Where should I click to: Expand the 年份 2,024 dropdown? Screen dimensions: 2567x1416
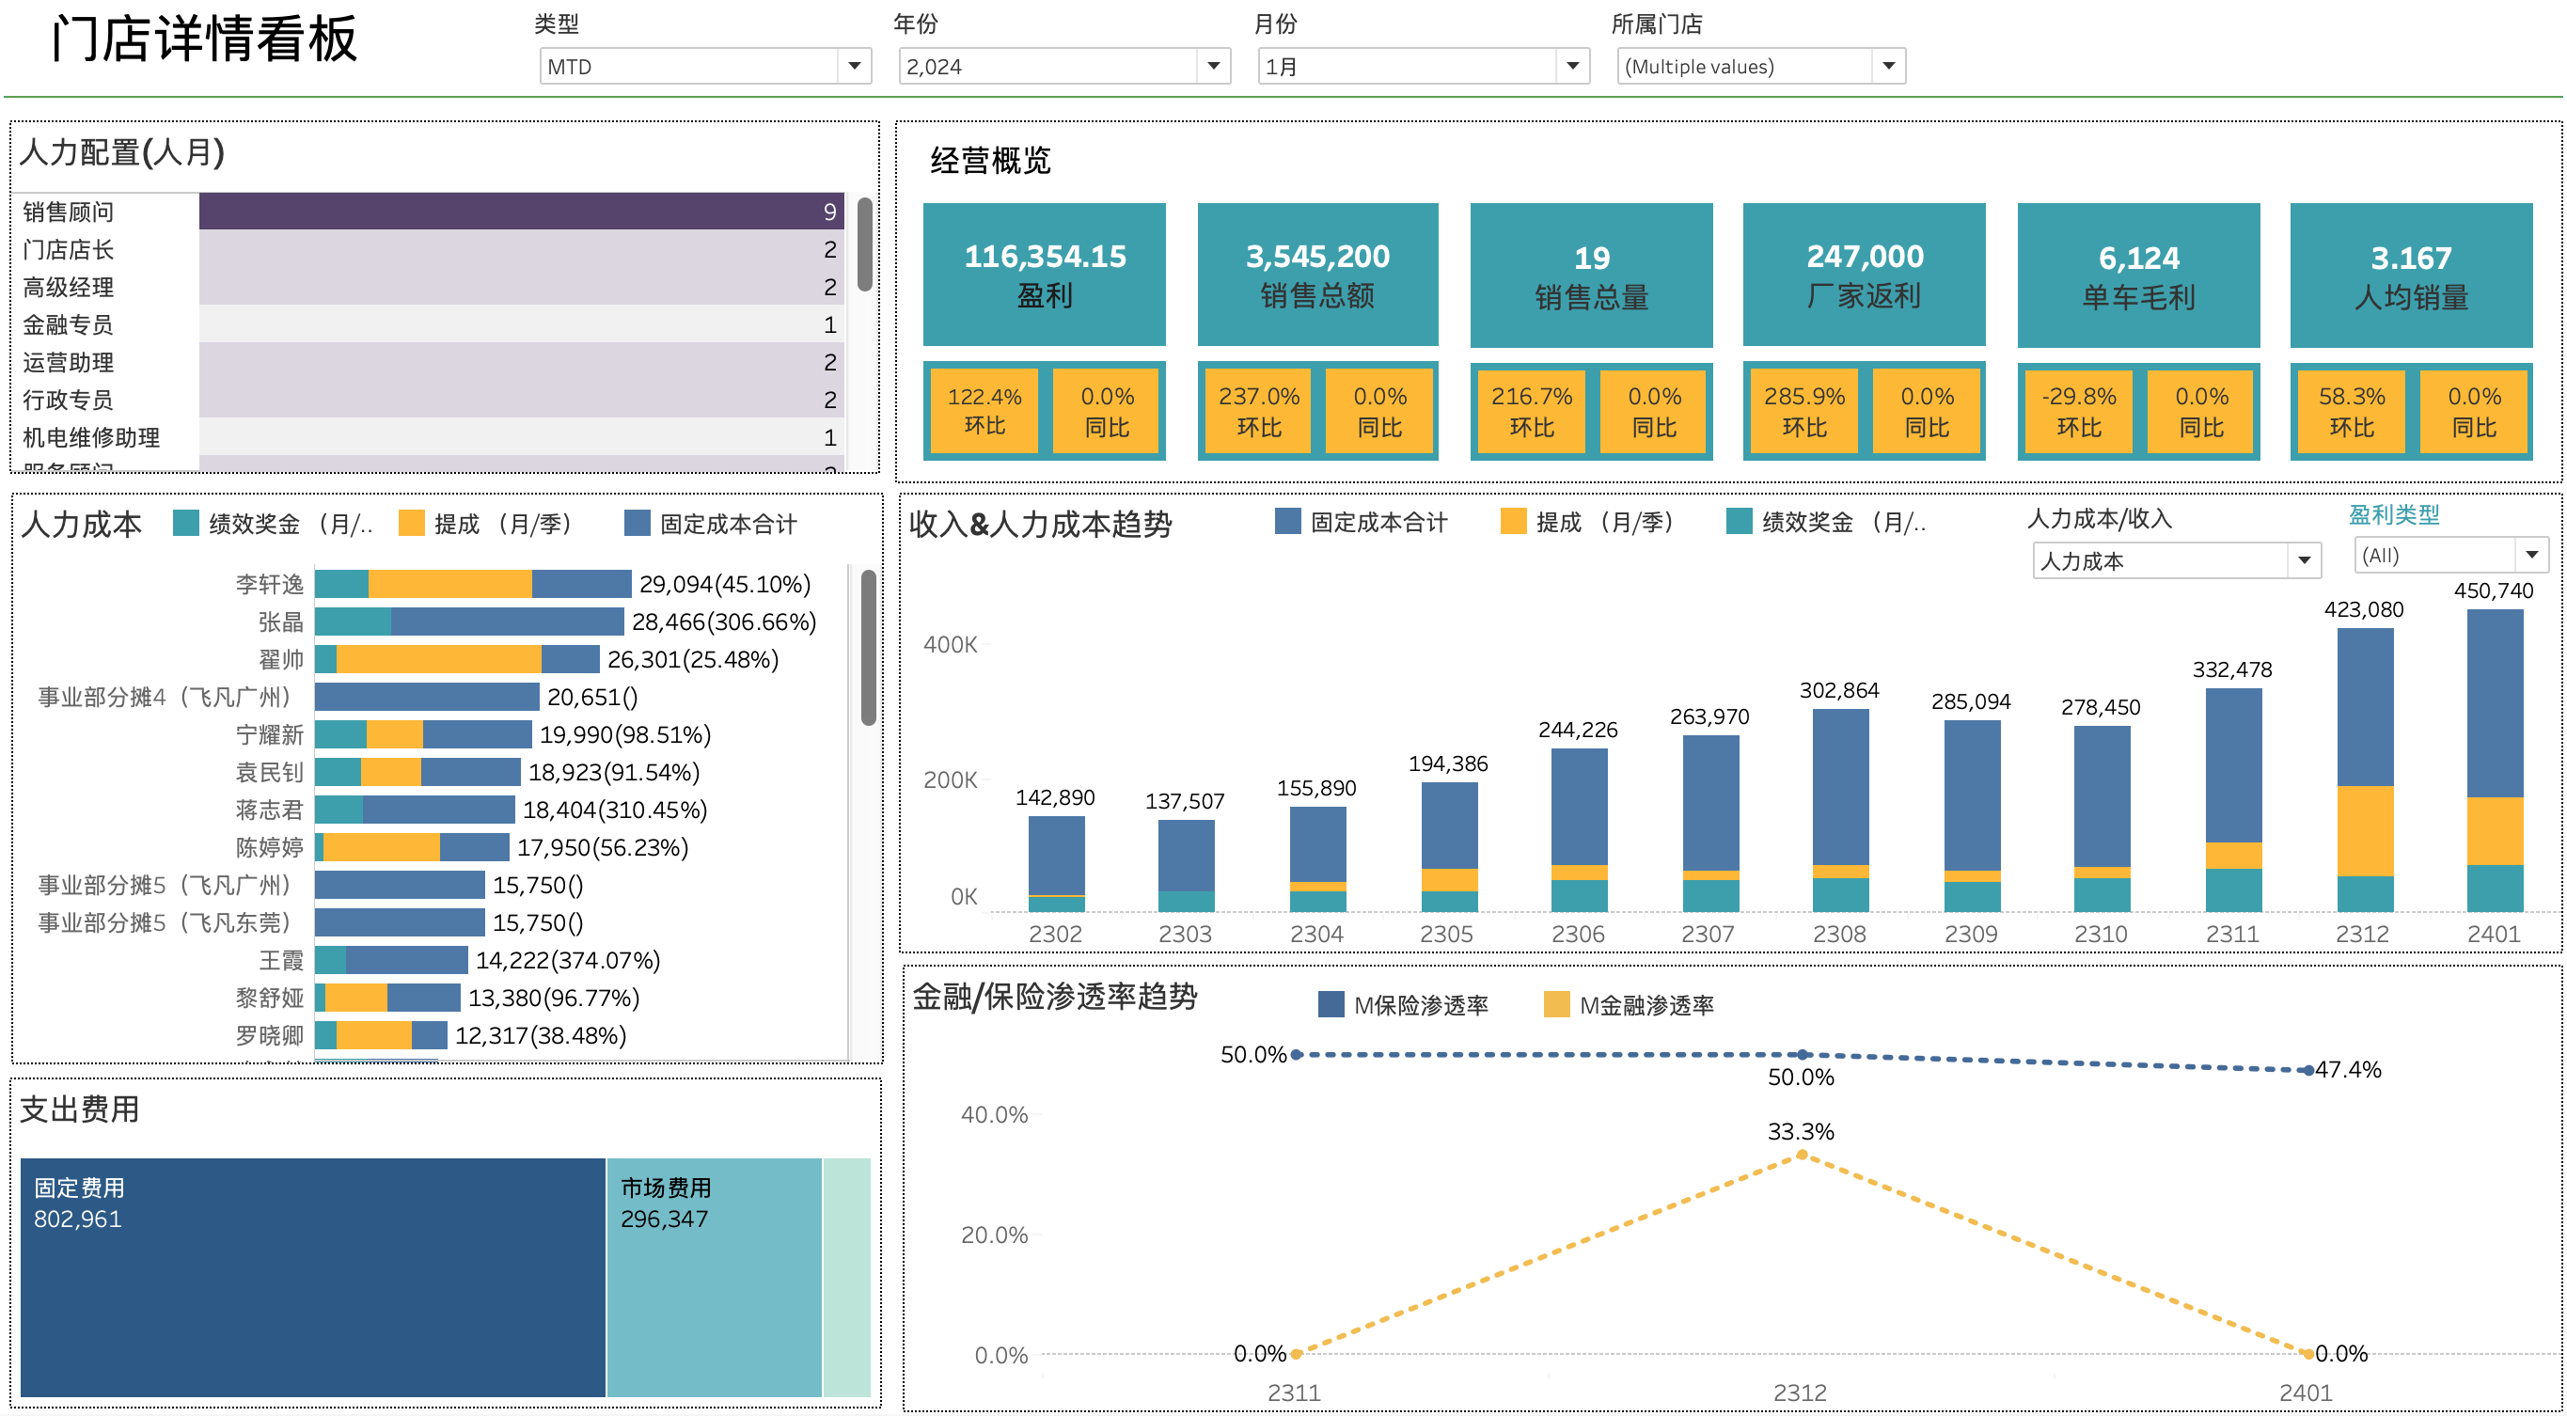tap(1212, 67)
